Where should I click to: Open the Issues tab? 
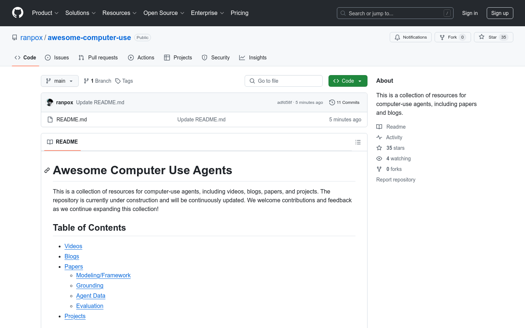pyautogui.click(x=57, y=58)
